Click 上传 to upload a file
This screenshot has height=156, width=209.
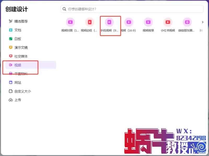pos(18,100)
